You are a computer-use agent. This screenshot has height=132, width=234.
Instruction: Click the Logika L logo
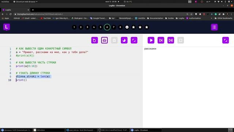click(7, 27)
